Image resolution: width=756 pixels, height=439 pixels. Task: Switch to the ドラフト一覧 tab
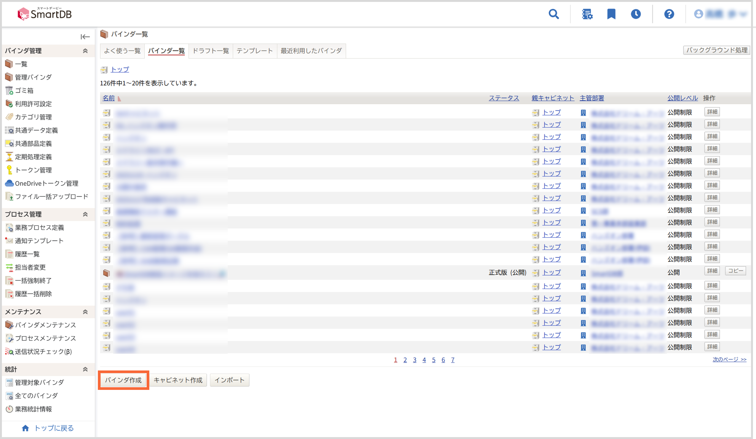click(210, 51)
